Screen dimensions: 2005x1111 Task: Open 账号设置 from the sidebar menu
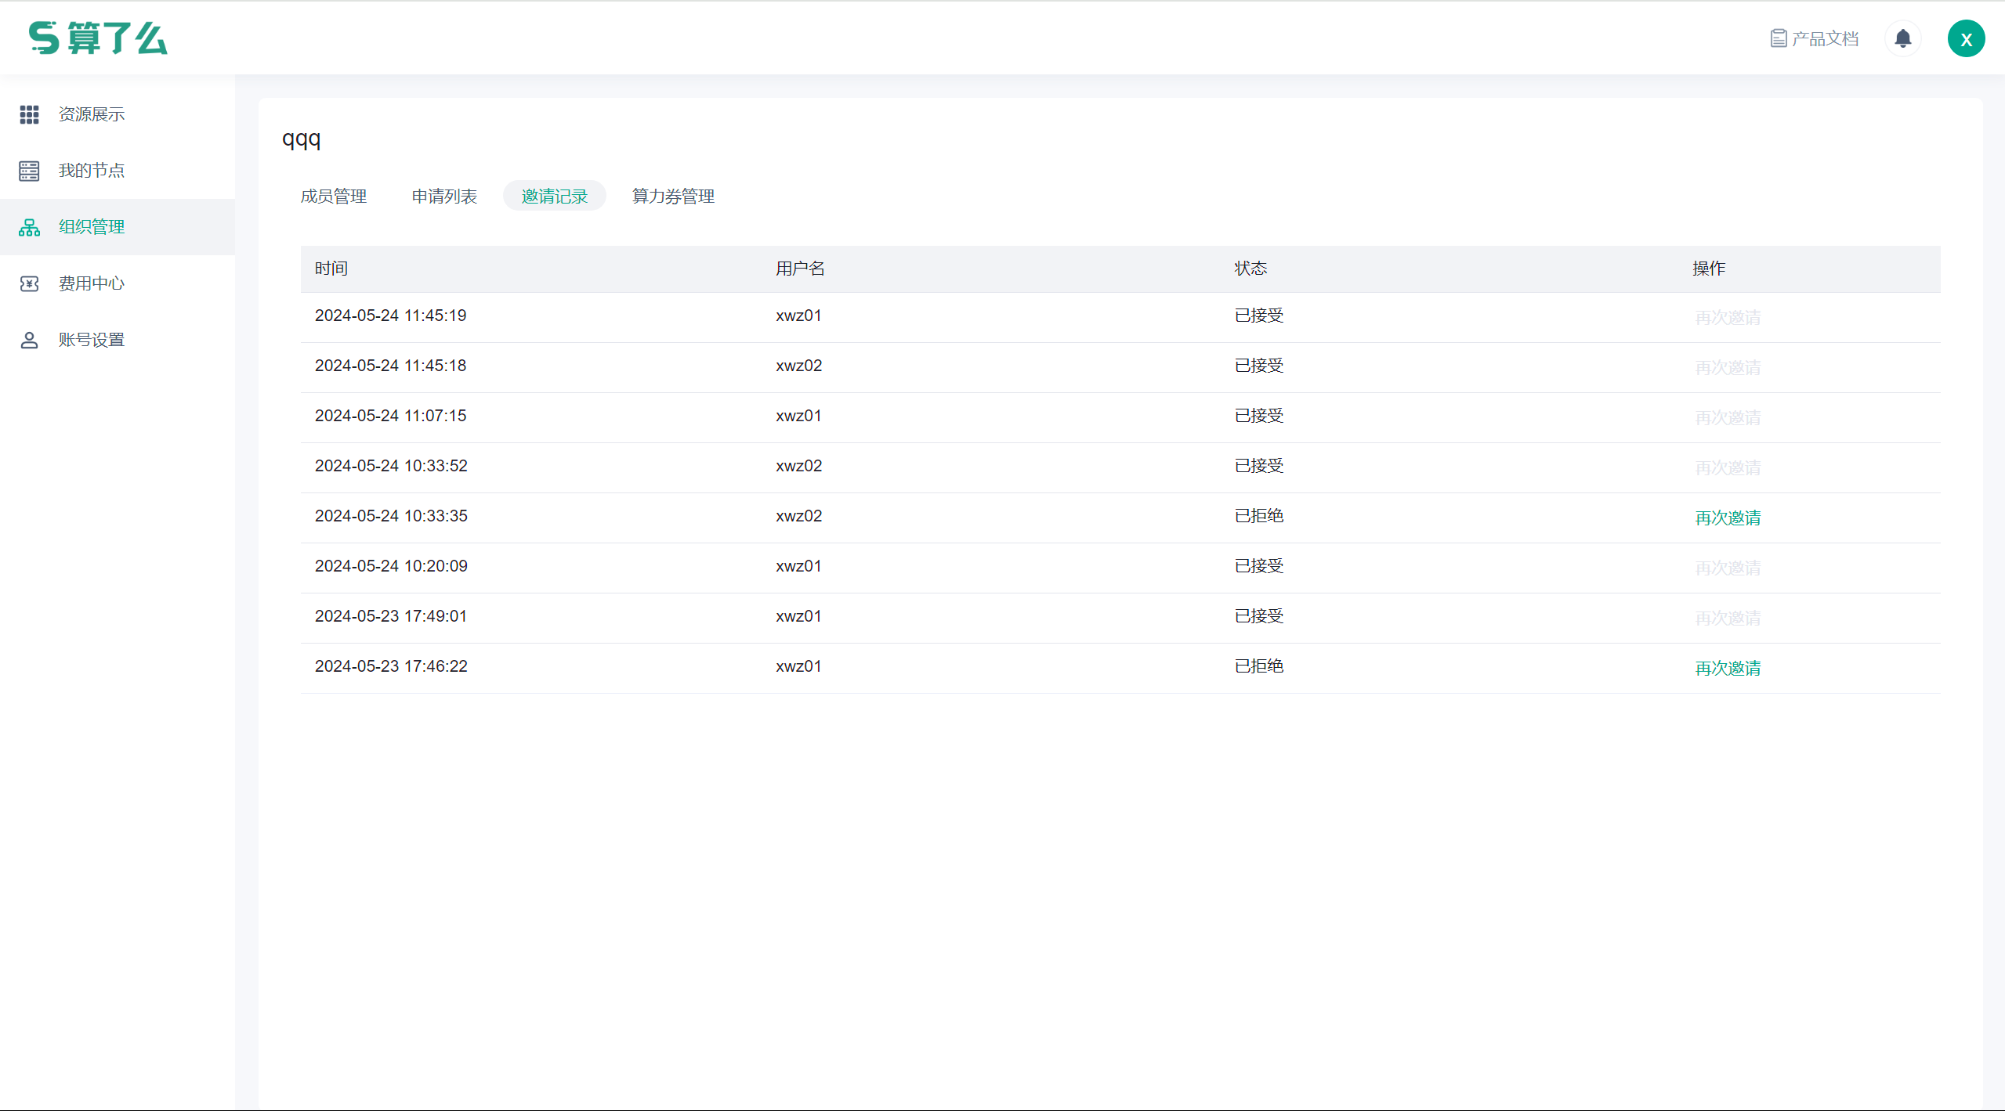tap(92, 340)
